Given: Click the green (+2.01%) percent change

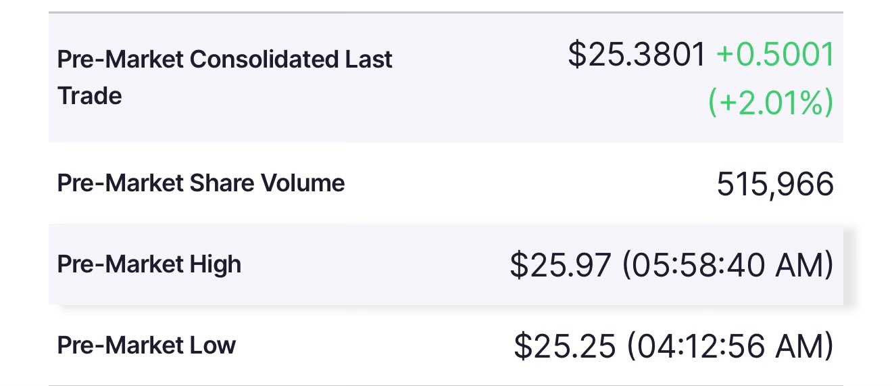Looking at the screenshot, I should pyautogui.click(x=770, y=103).
